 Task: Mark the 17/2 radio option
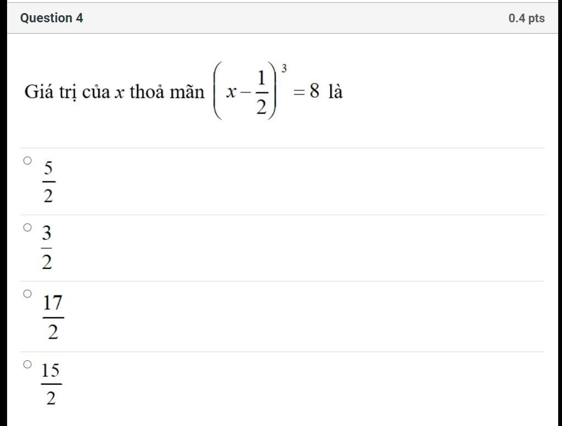coord(27,294)
